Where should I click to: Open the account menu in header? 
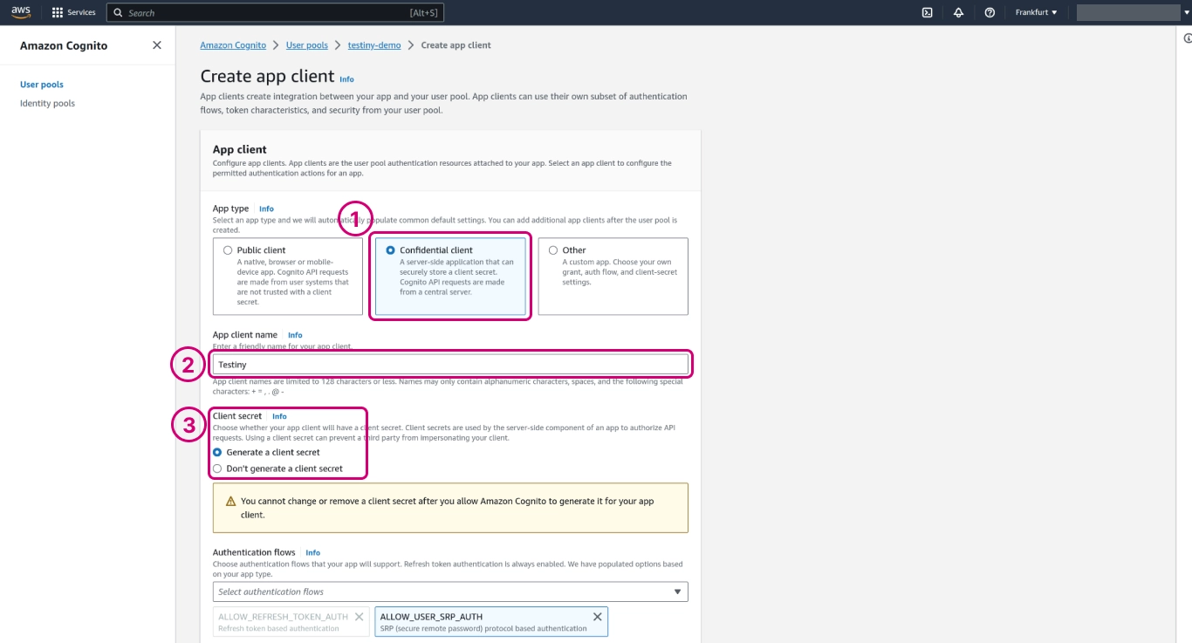[1127, 13]
